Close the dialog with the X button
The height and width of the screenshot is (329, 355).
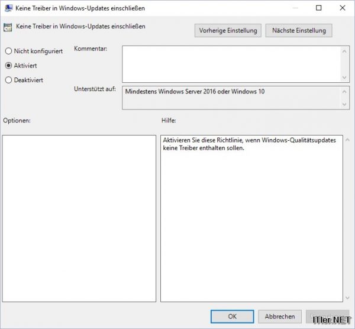click(344, 8)
